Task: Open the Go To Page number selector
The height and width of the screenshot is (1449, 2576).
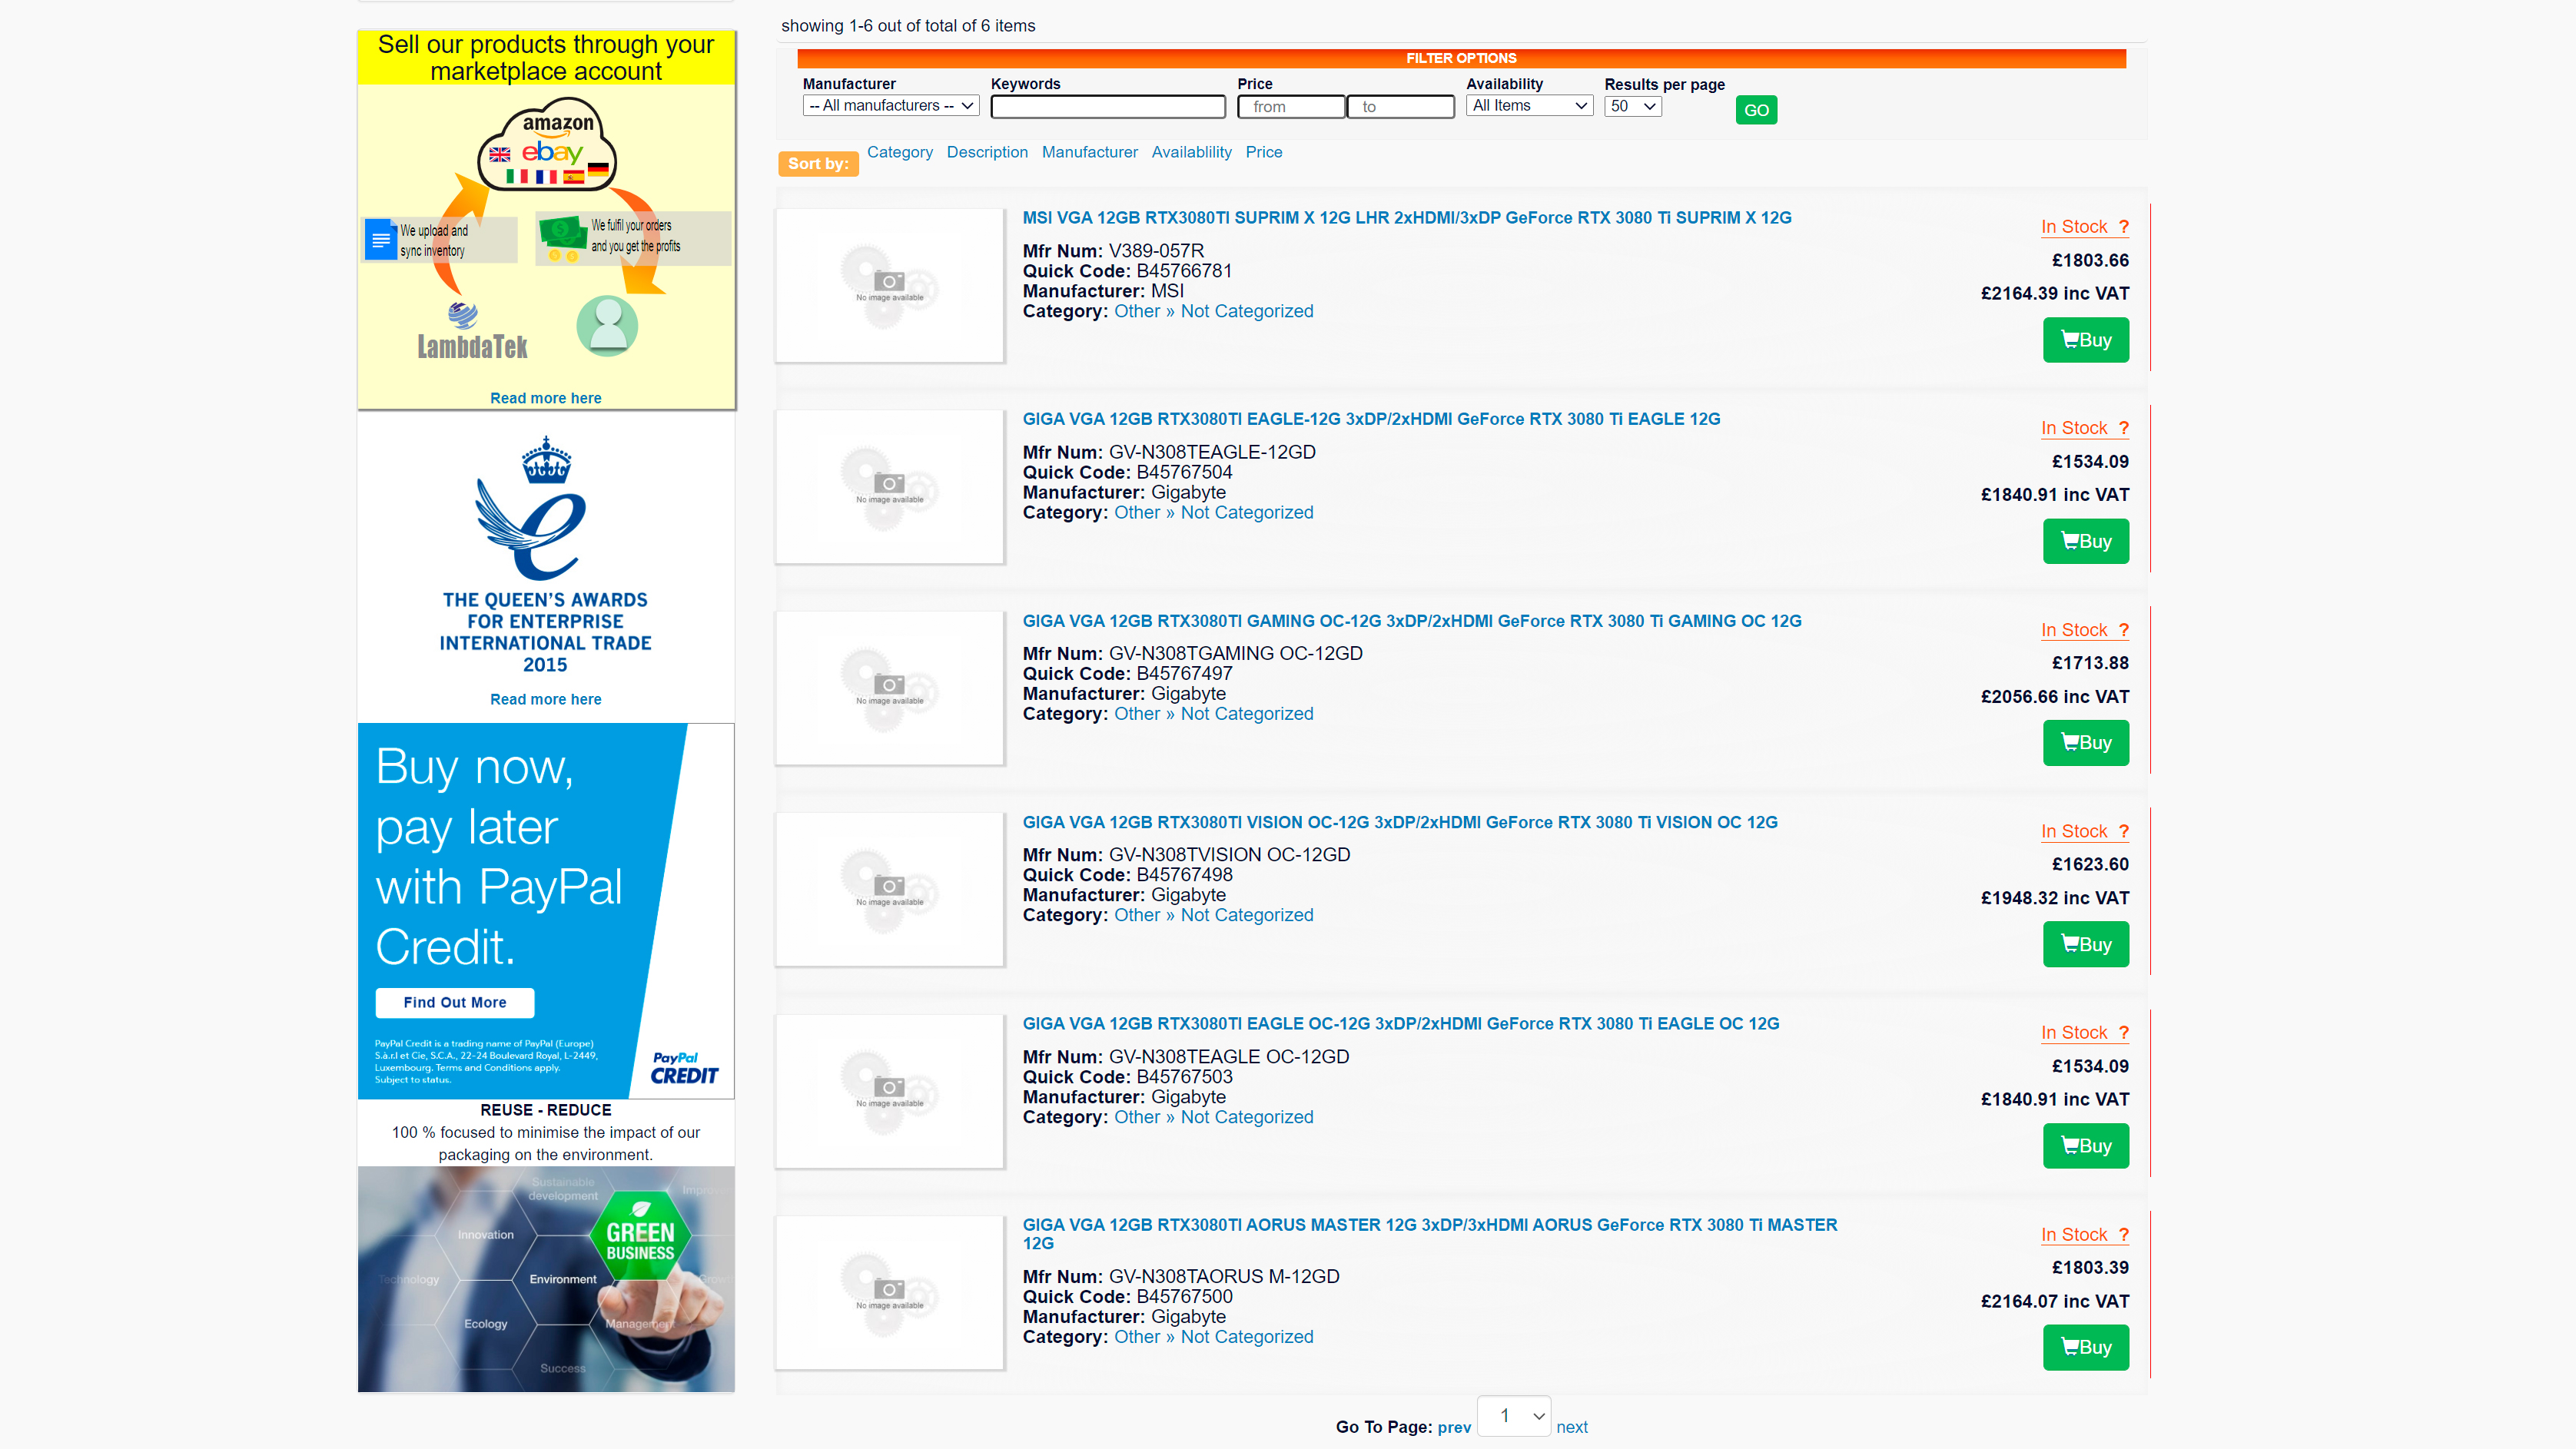Action: click(x=1513, y=1416)
